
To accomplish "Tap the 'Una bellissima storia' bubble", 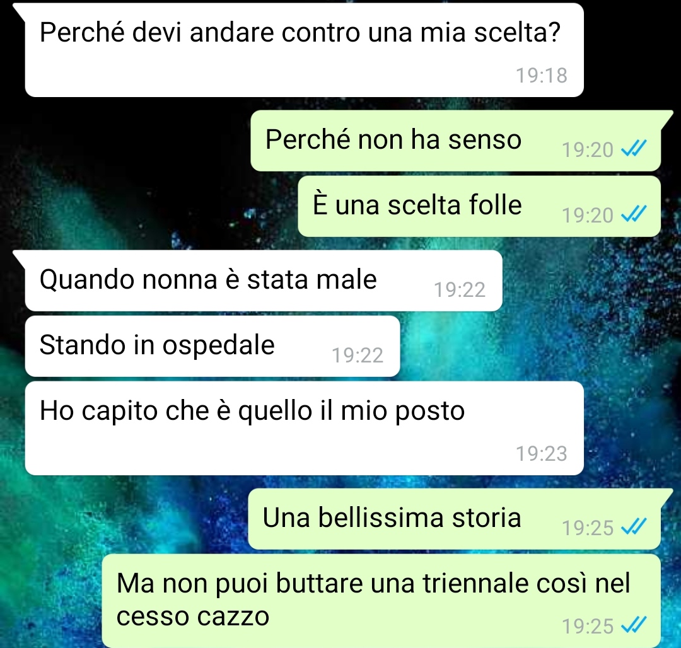I will 454,519.
